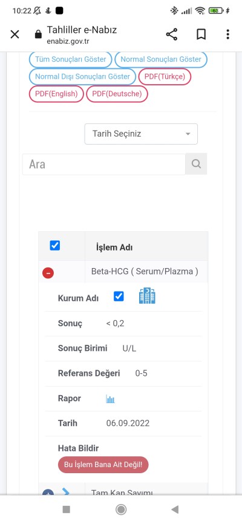Bookmark this page with the bookmark icon

pyautogui.click(x=201, y=34)
